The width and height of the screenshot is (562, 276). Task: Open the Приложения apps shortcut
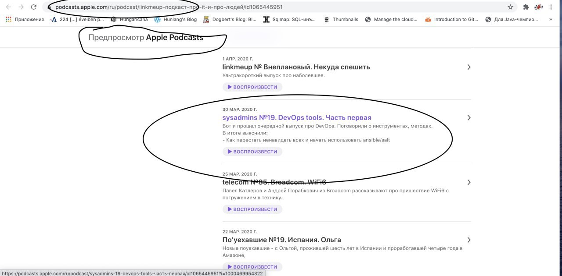click(x=25, y=19)
